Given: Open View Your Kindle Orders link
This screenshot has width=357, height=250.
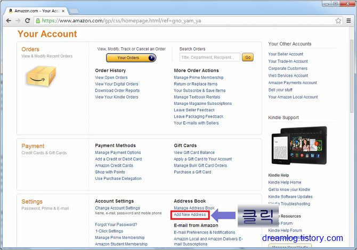Looking at the screenshot, I should 117,97.
